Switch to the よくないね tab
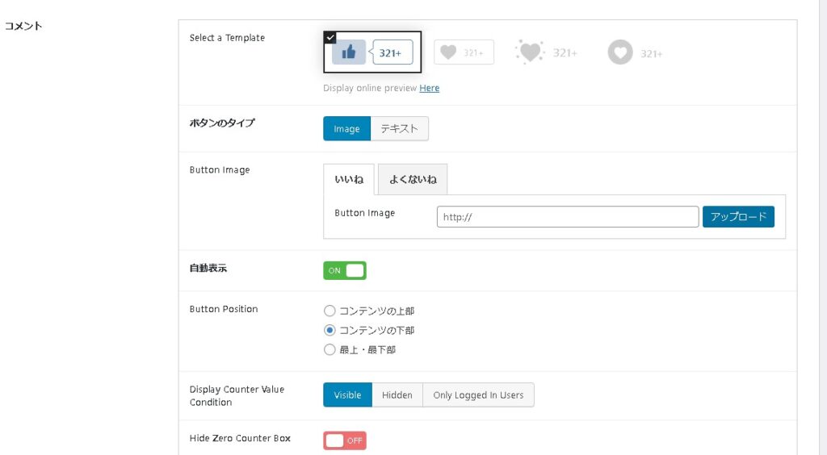Image resolution: width=827 pixels, height=455 pixels. click(413, 180)
